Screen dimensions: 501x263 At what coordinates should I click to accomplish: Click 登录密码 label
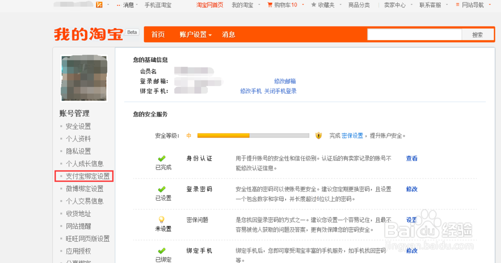point(199,189)
